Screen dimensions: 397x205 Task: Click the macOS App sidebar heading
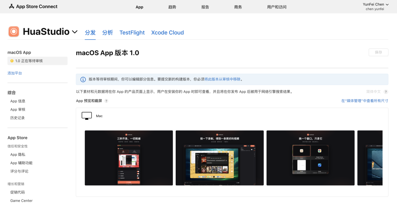click(x=19, y=53)
